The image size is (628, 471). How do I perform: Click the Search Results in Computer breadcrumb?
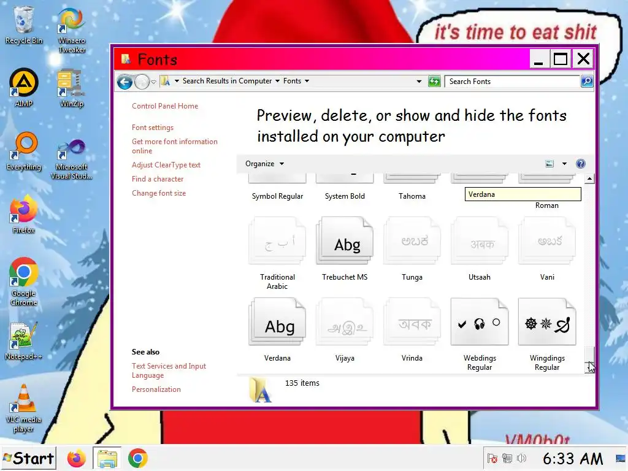[227, 81]
